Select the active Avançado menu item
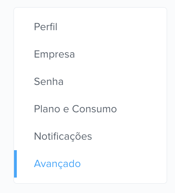This screenshot has width=175, height=193. [x=57, y=164]
